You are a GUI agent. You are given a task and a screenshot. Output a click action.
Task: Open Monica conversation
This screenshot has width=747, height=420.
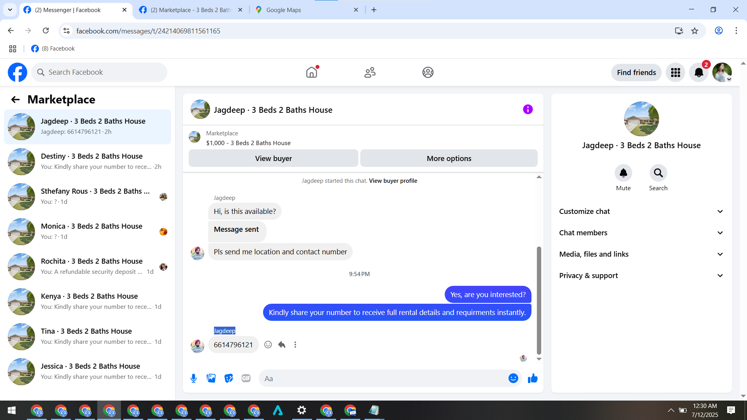pos(88,231)
